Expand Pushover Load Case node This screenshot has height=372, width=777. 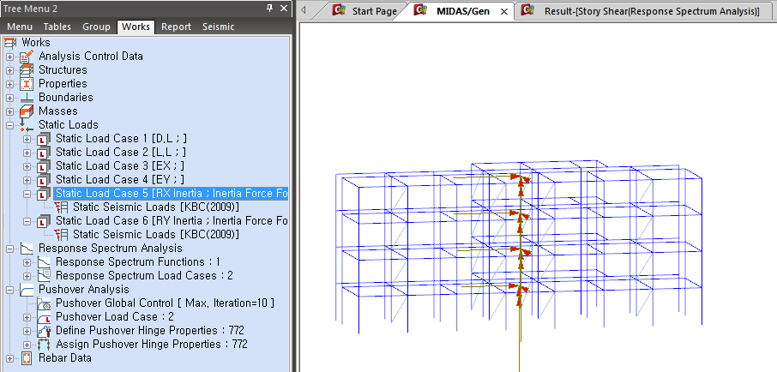[27, 317]
